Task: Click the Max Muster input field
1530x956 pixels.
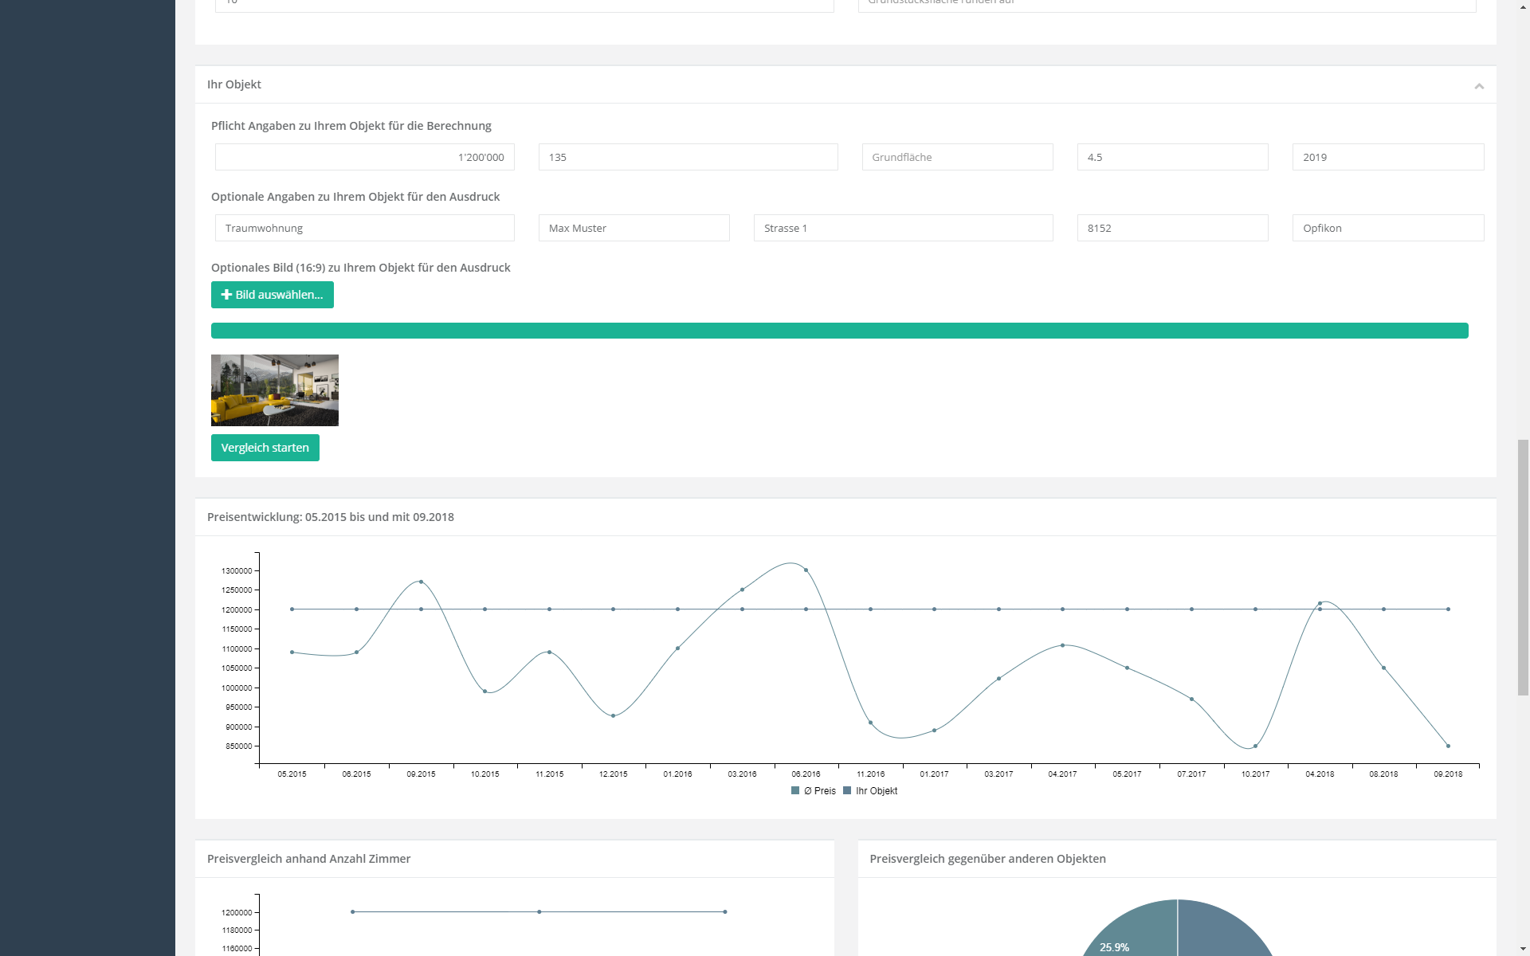Action: 634,228
